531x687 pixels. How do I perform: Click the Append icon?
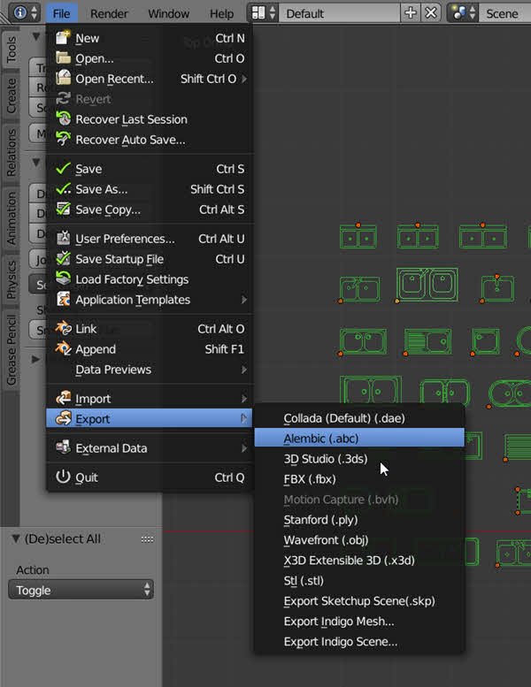pos(63,349)
